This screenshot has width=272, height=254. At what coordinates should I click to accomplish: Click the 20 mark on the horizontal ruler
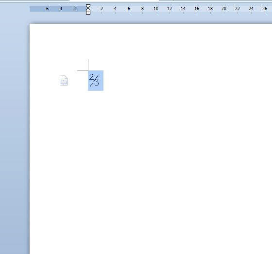(224, 9)
